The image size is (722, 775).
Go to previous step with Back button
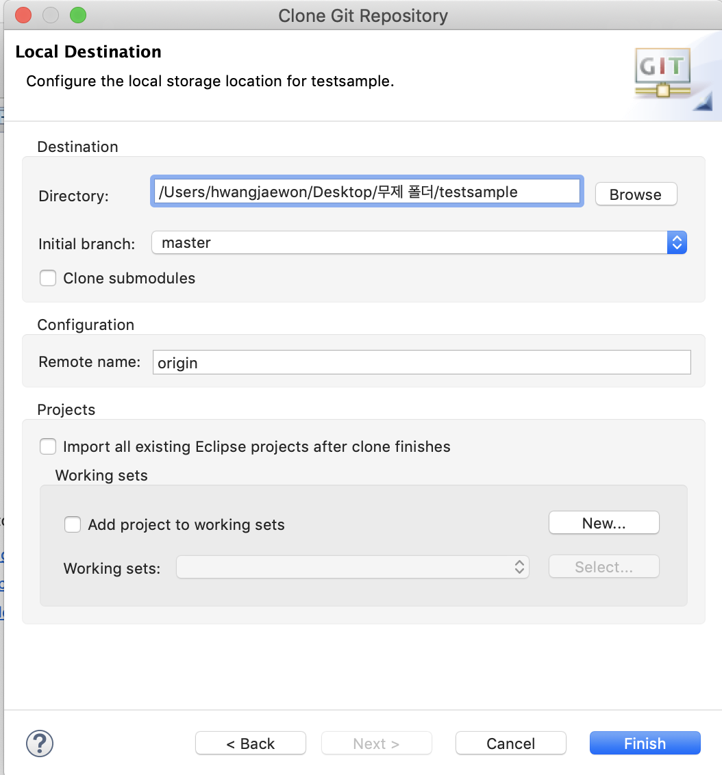(x=251, y=743)
